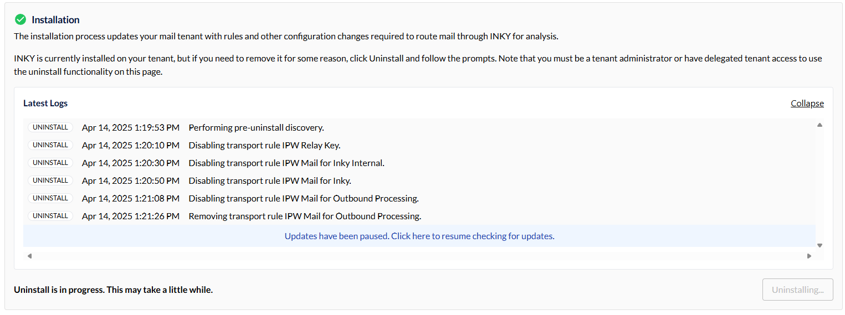
Task: Click the 1:21:26 PM log timestamp
Action: pos(130,216)
